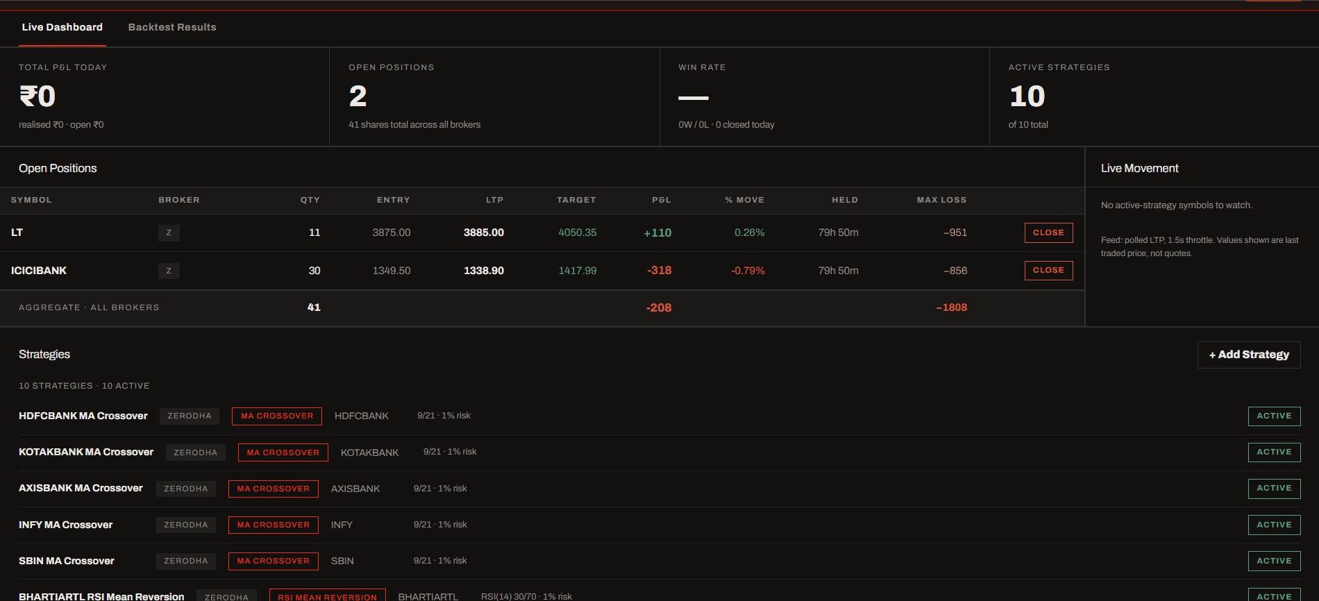The width and height of the screenshot is (1319, 601).
Task: Toggle ACTIVE status for AXISBANK MA Crossover
Action: (1274, 488)
